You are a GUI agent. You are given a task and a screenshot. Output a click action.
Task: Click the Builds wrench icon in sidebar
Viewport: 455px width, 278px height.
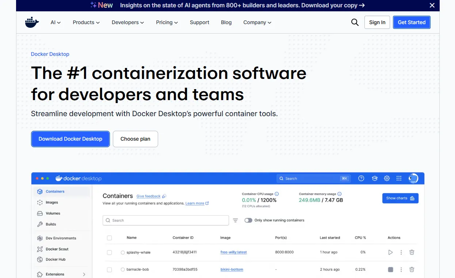point(40,224)
